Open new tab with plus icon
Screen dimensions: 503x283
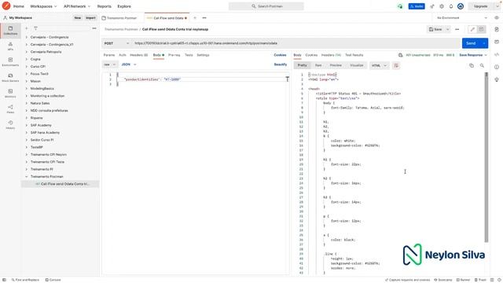pos(195,18)
